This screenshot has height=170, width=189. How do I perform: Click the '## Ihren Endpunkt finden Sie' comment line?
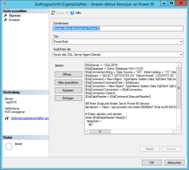[x=117, y=104]
